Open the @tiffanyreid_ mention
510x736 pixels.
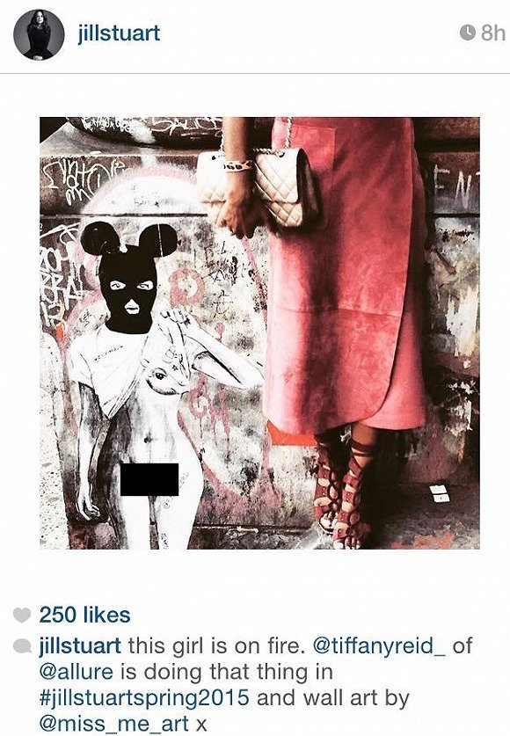pos(379,646)
